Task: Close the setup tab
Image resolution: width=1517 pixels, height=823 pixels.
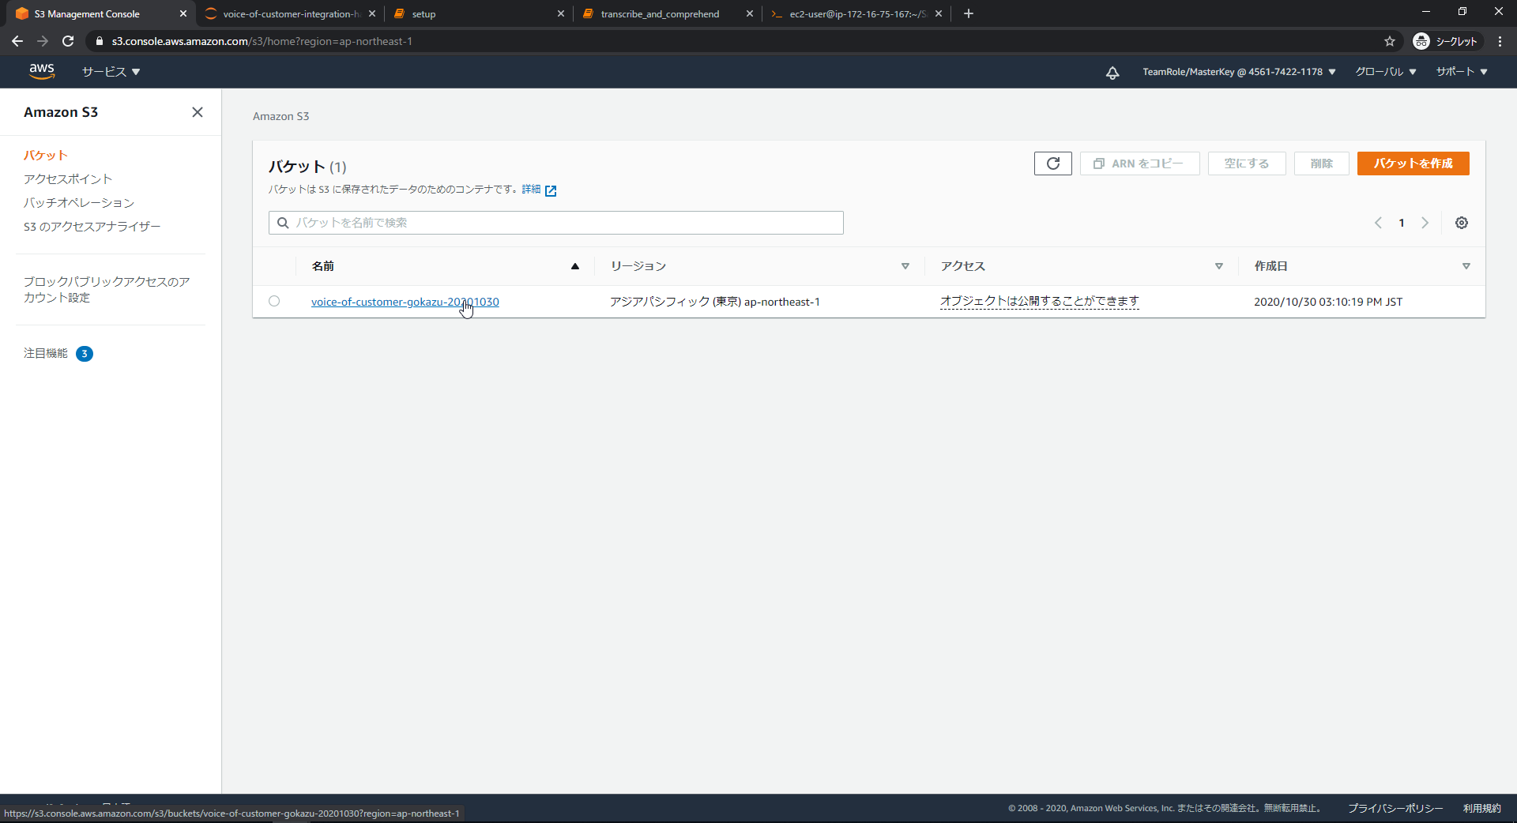Action: [x=561, y=13]
